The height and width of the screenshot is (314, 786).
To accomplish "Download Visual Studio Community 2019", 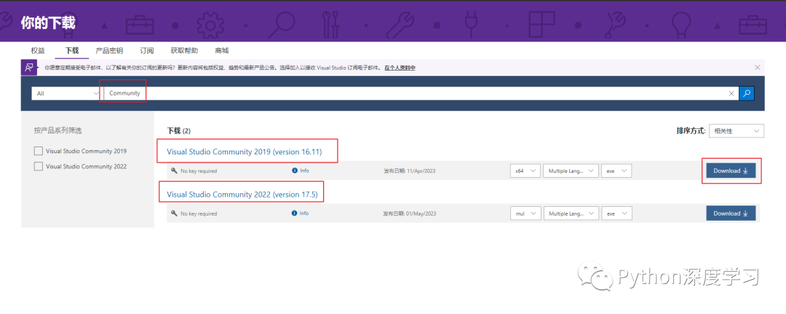I will tap(731, 171).
